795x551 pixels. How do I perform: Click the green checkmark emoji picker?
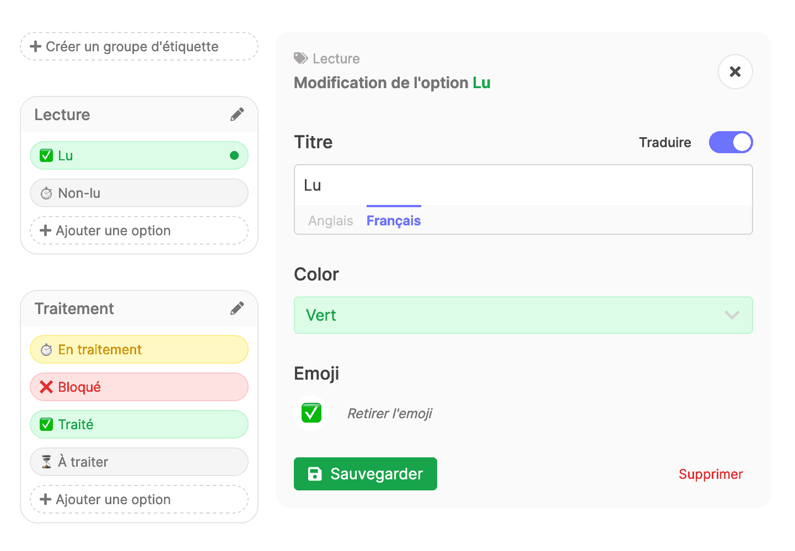point(311,413)
